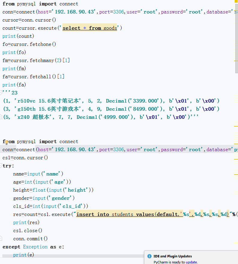Screen dimensions: 238x264
Task: Click the height=float(input('height')) line
Action: click(x=53, y=190)
